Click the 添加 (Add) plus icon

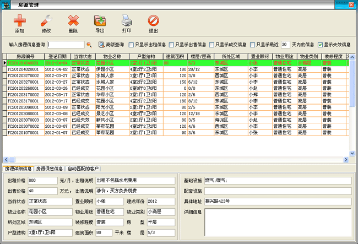(x=19, y=21)
